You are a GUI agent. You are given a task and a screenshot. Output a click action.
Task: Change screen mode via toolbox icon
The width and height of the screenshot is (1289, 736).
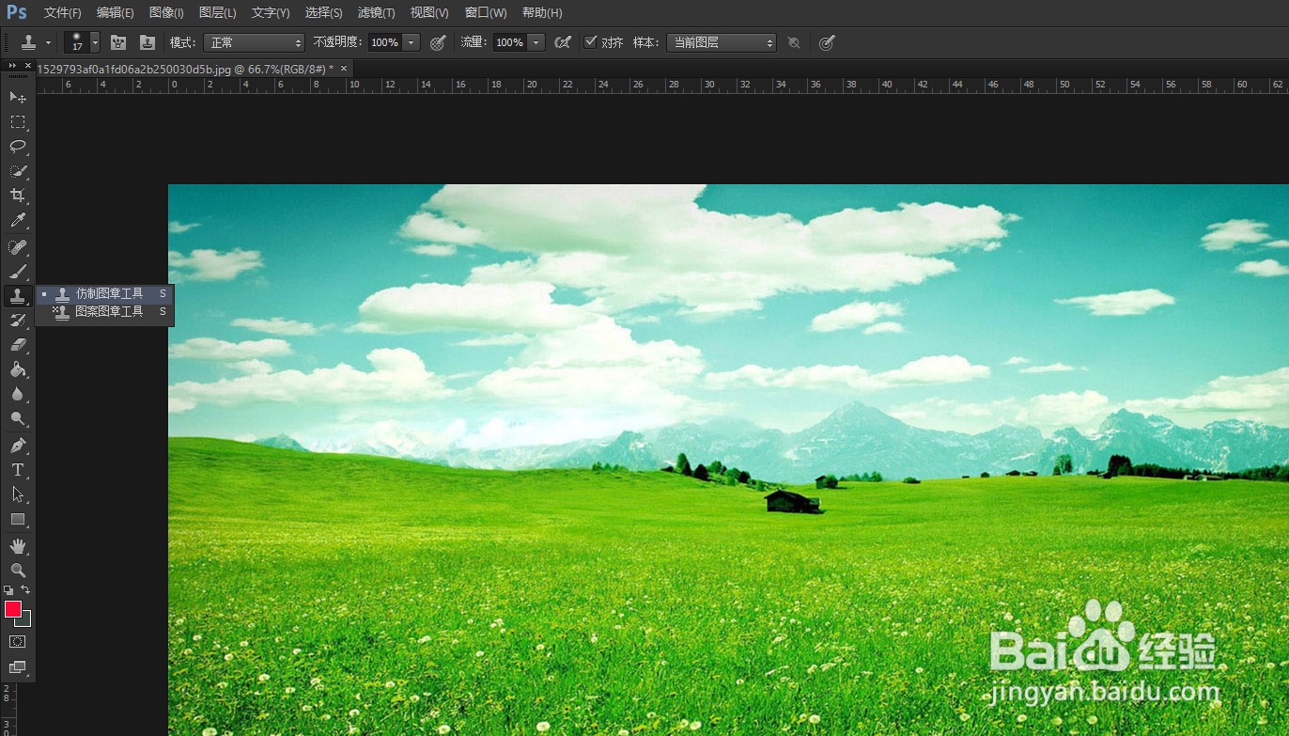pyautogui.click(x=17, y=667)
